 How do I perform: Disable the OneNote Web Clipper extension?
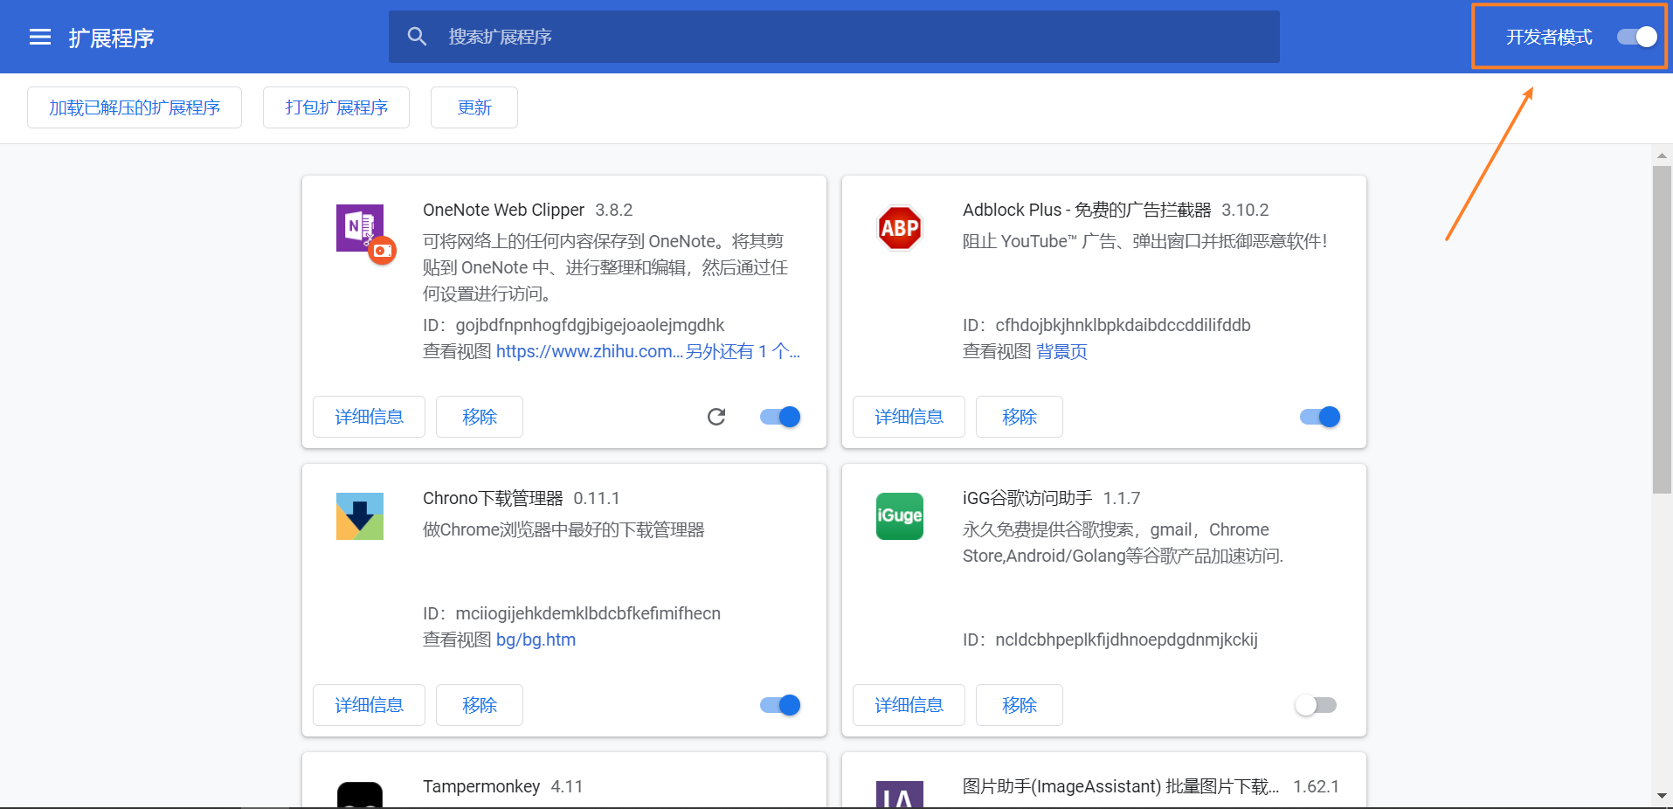[x=780, y=417]
